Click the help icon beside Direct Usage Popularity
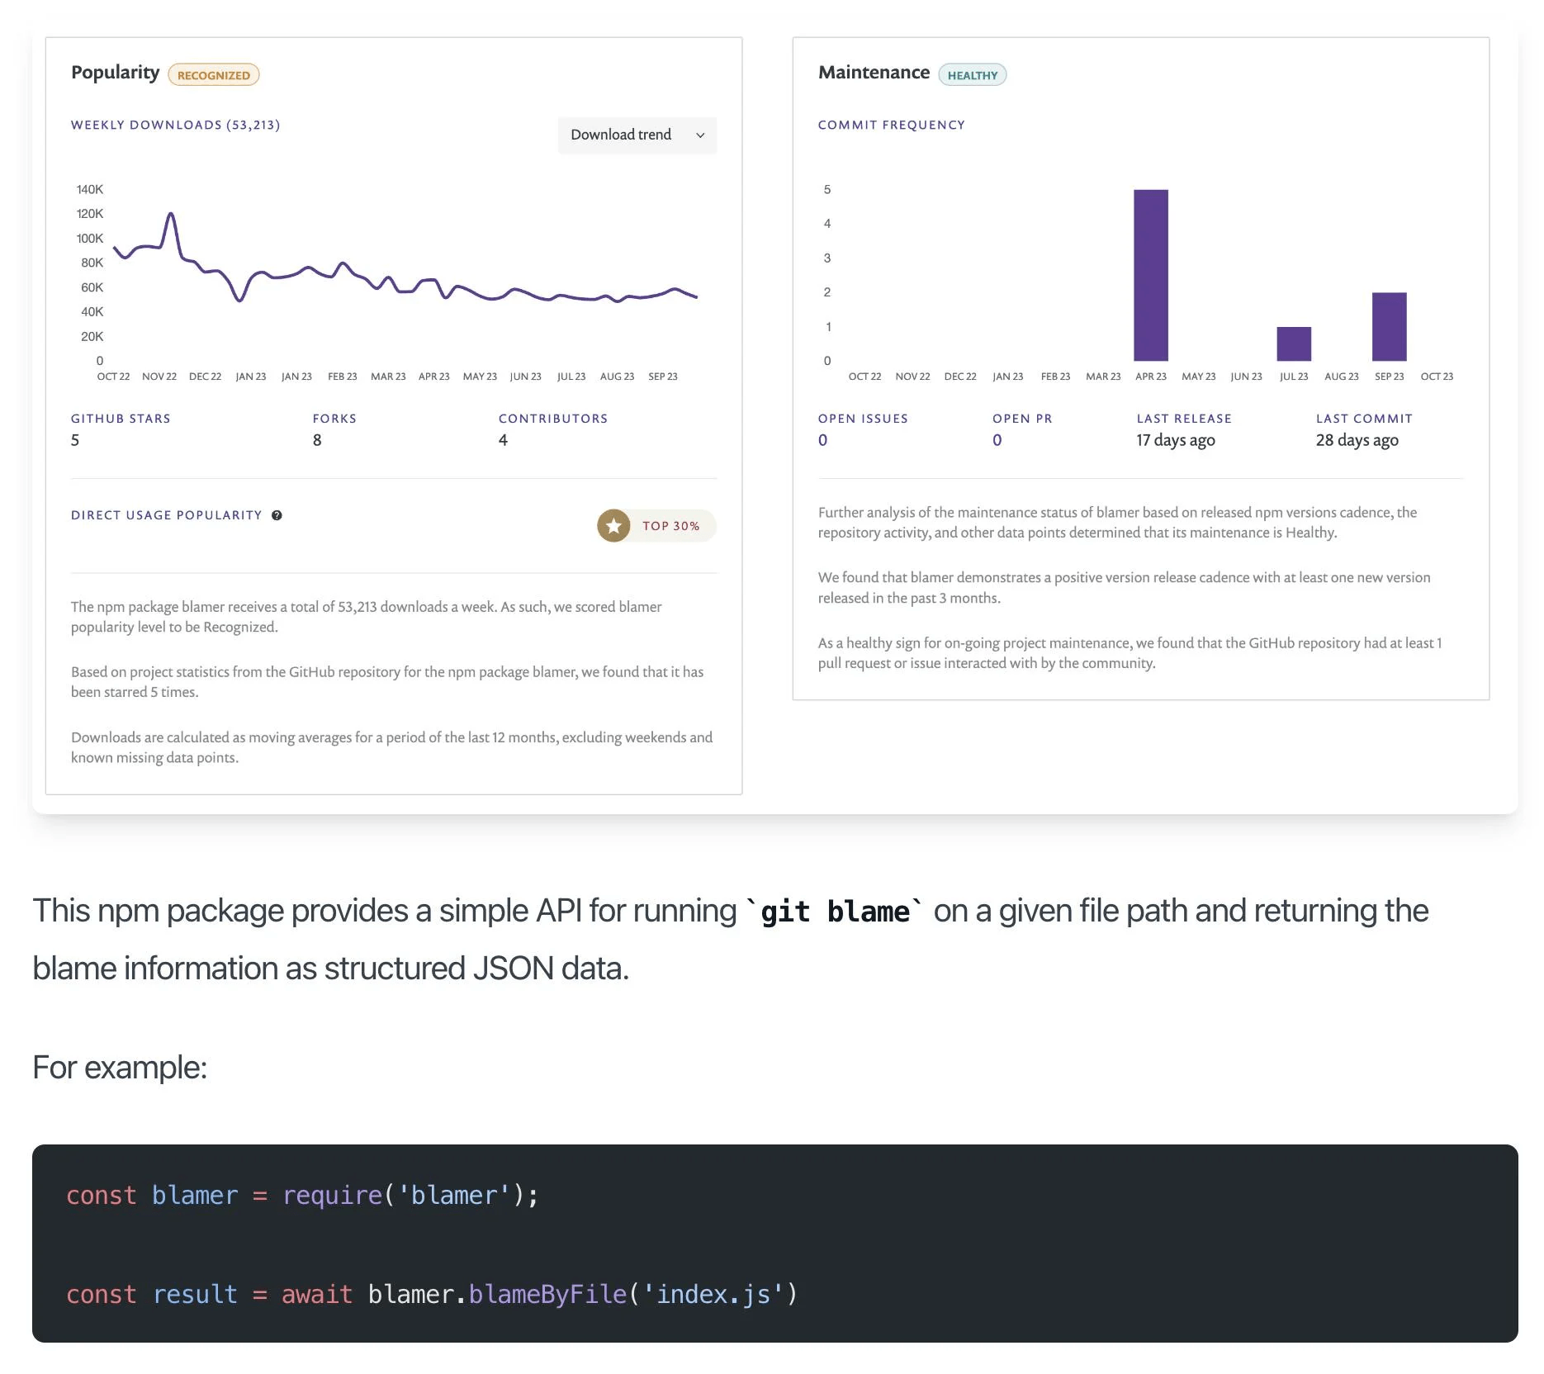 point(277,515)
